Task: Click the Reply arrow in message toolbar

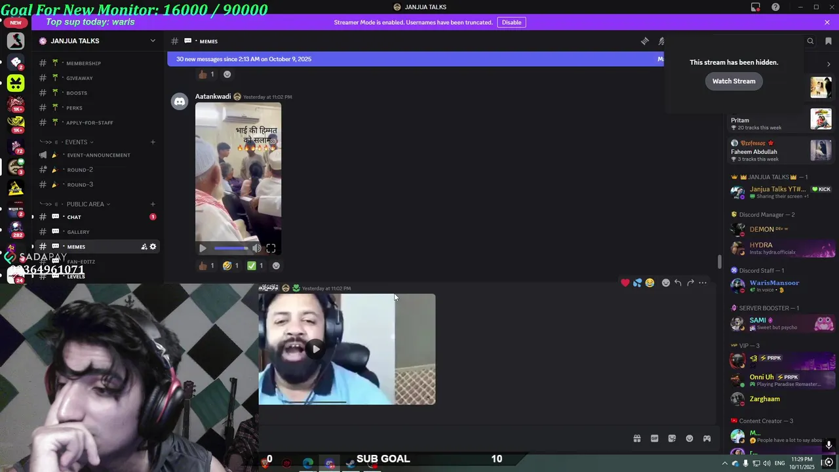Action: click(678, 283)
